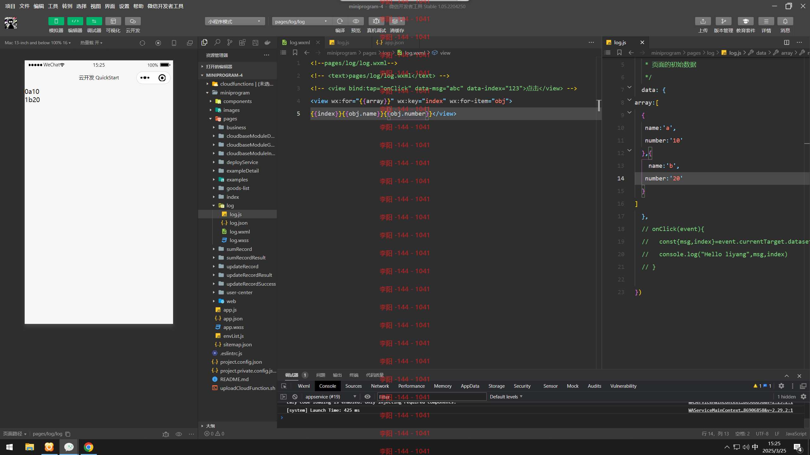Screen dimensions: 810x455
Task: Click the clear cache layers icon
Action: (x=397, y=21)
